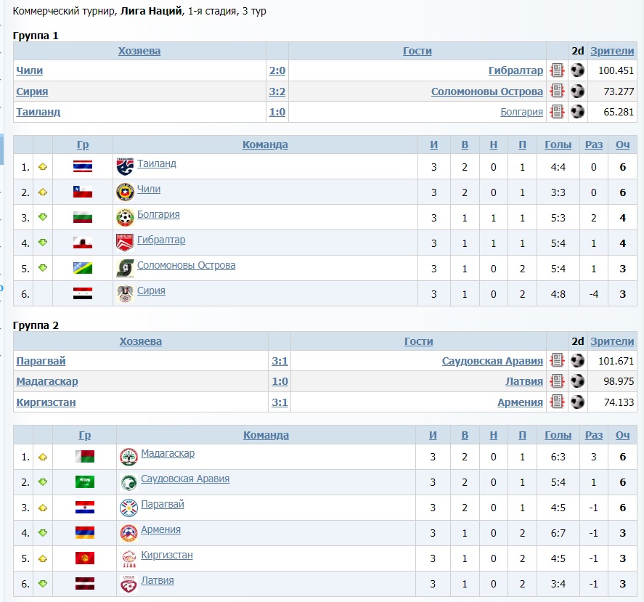This screenshot has width=644, height=602.
Task: Click Мадагаскар team crest in standings
Action: pyautogui.click(x=129, y=457)
